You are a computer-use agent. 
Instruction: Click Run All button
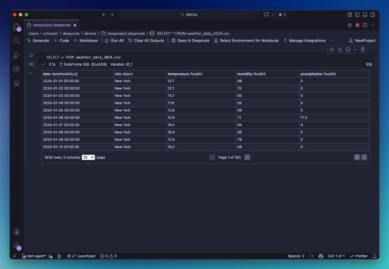click(114, 41)
